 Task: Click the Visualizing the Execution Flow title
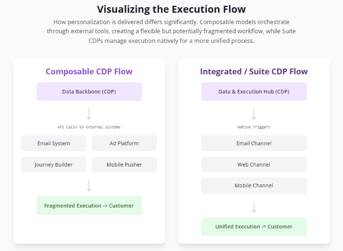click(171, 9)
